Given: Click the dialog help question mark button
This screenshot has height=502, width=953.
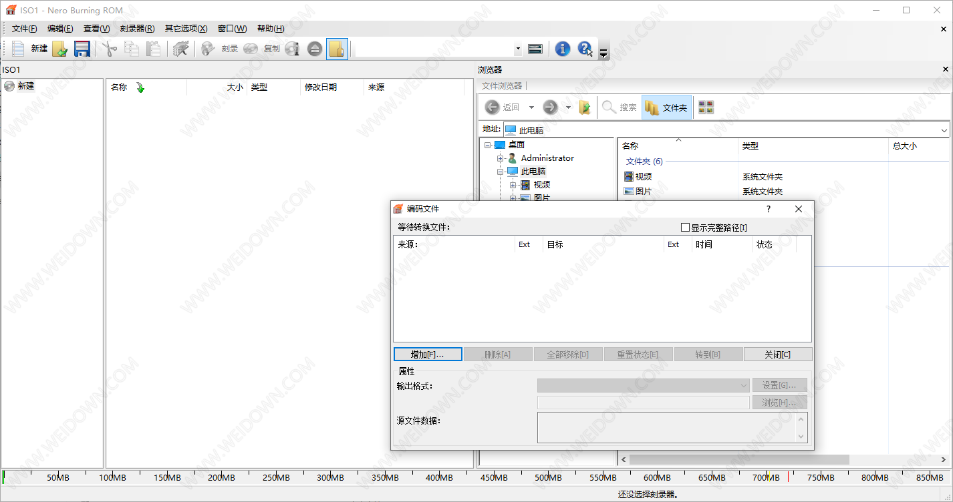Looking at the screenshot, I should click(x=769, y=209).
